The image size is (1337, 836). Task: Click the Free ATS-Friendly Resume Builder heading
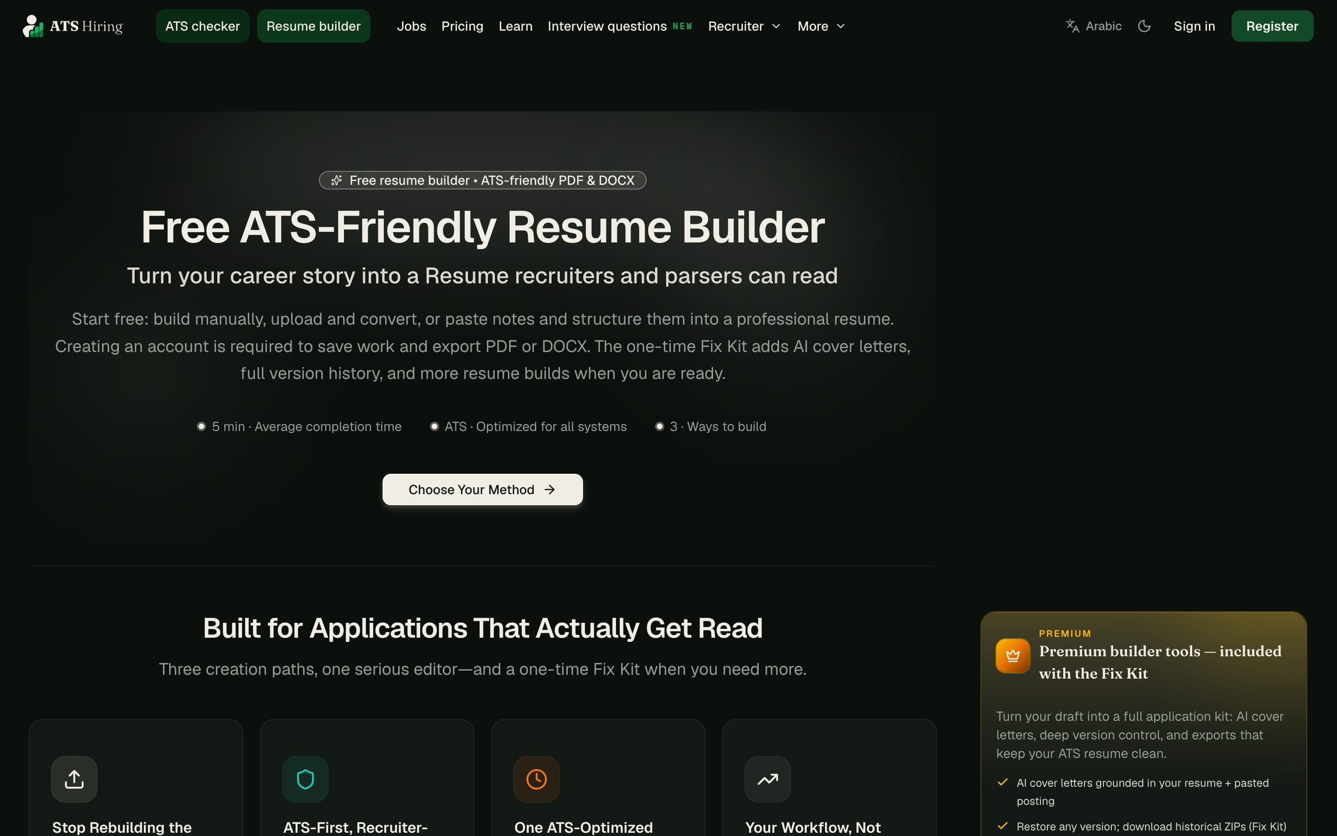[x=482, y=227]
